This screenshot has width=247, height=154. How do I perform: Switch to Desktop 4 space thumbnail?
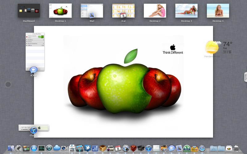point(218,10)
